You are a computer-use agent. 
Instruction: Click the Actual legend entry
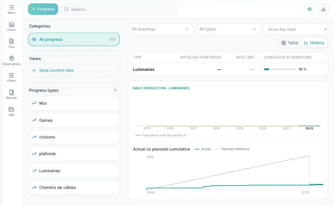[202, 149]
